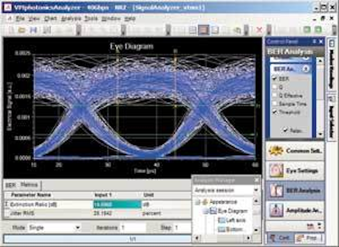The image size is (339, 247).
Task: Close the Analysis Manager panel
Action: (256, 180)
